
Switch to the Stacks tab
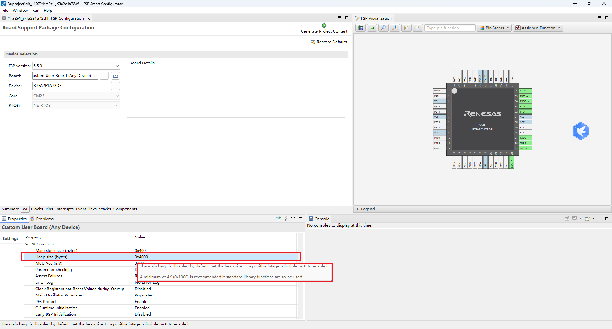click(105, 209)
